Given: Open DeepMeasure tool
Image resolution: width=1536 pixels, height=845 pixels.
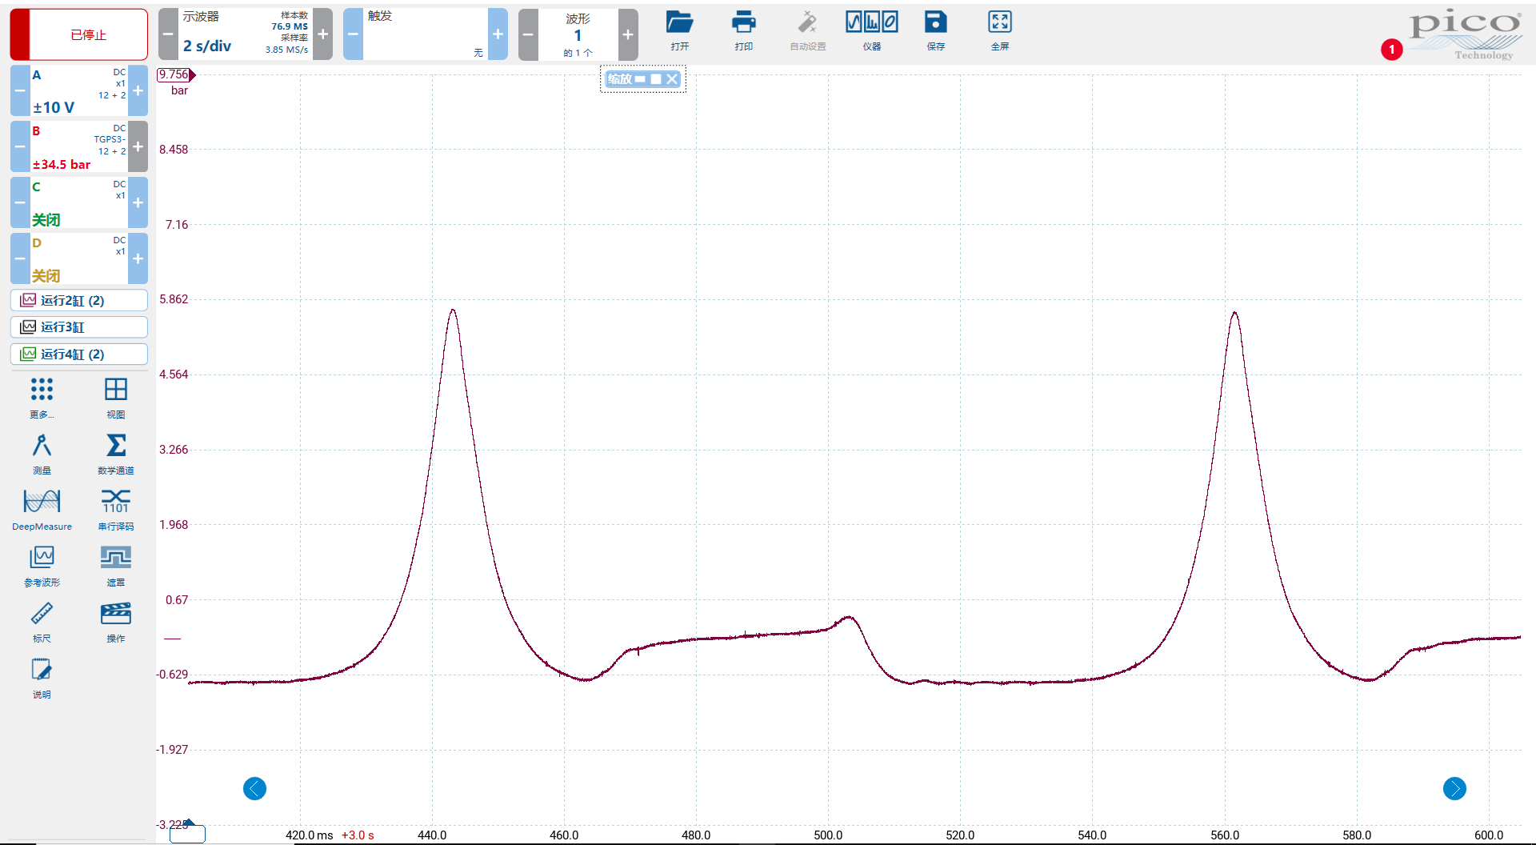Looking at the screenshot, I should pyautogui.click(x=42, y=509).
